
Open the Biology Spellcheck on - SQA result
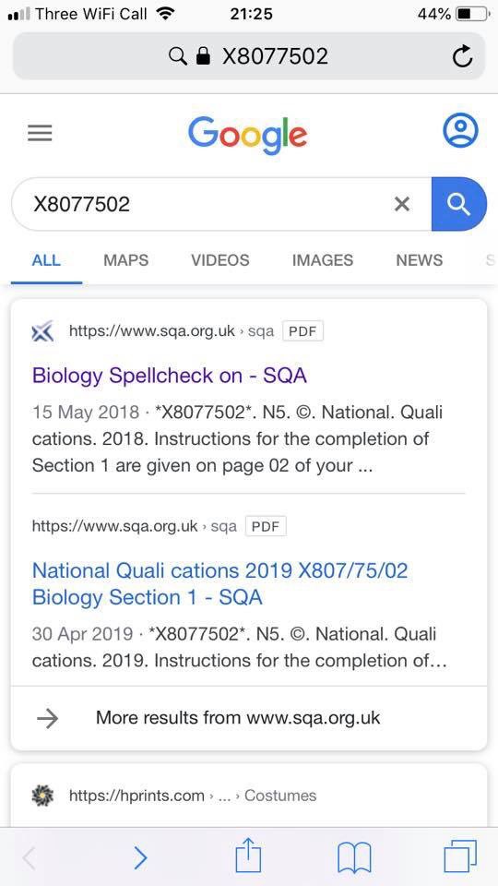pos(170,376)
